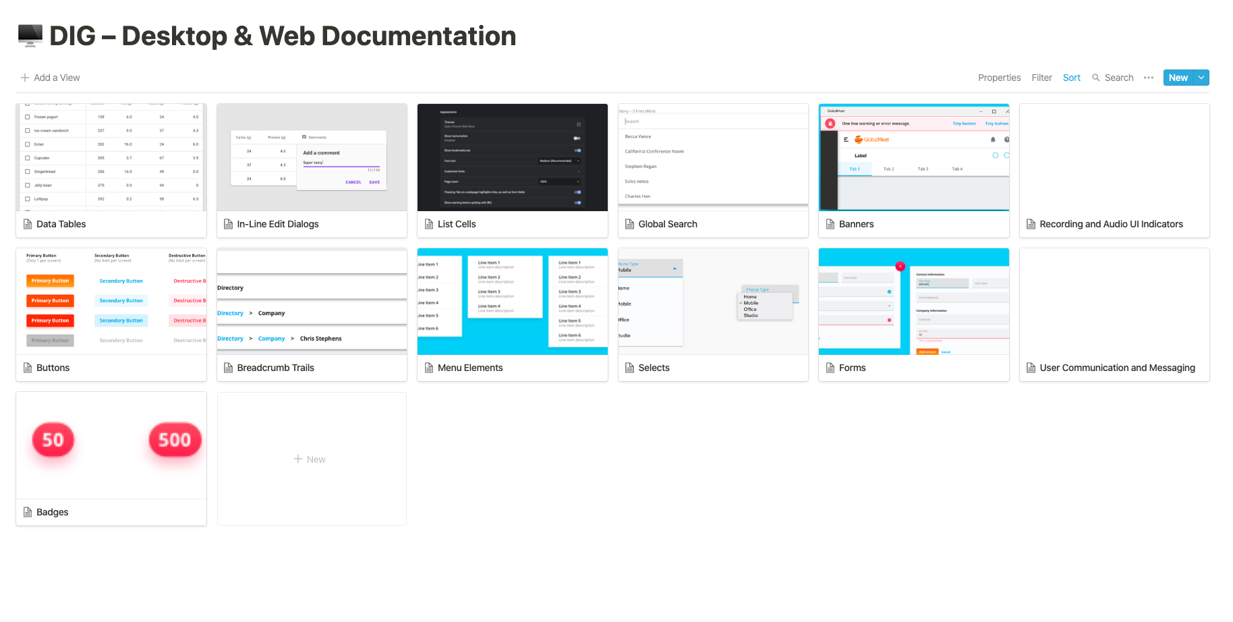Open the List Cells dark thumbnail

(513, 157)
